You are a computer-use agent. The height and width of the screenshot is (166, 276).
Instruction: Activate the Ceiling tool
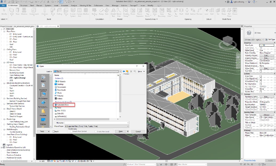click(x=59, y=11)
